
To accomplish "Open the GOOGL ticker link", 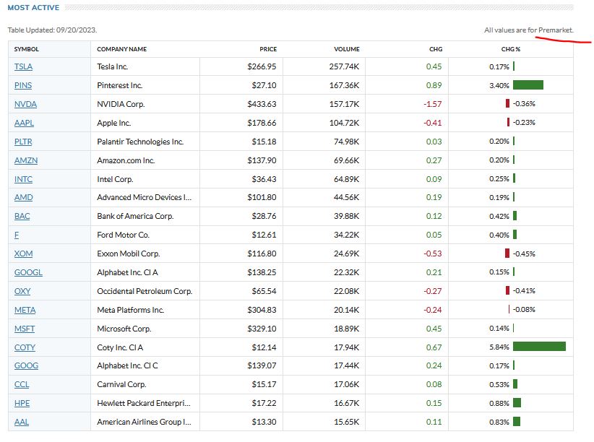I will [x=28, y=272].
